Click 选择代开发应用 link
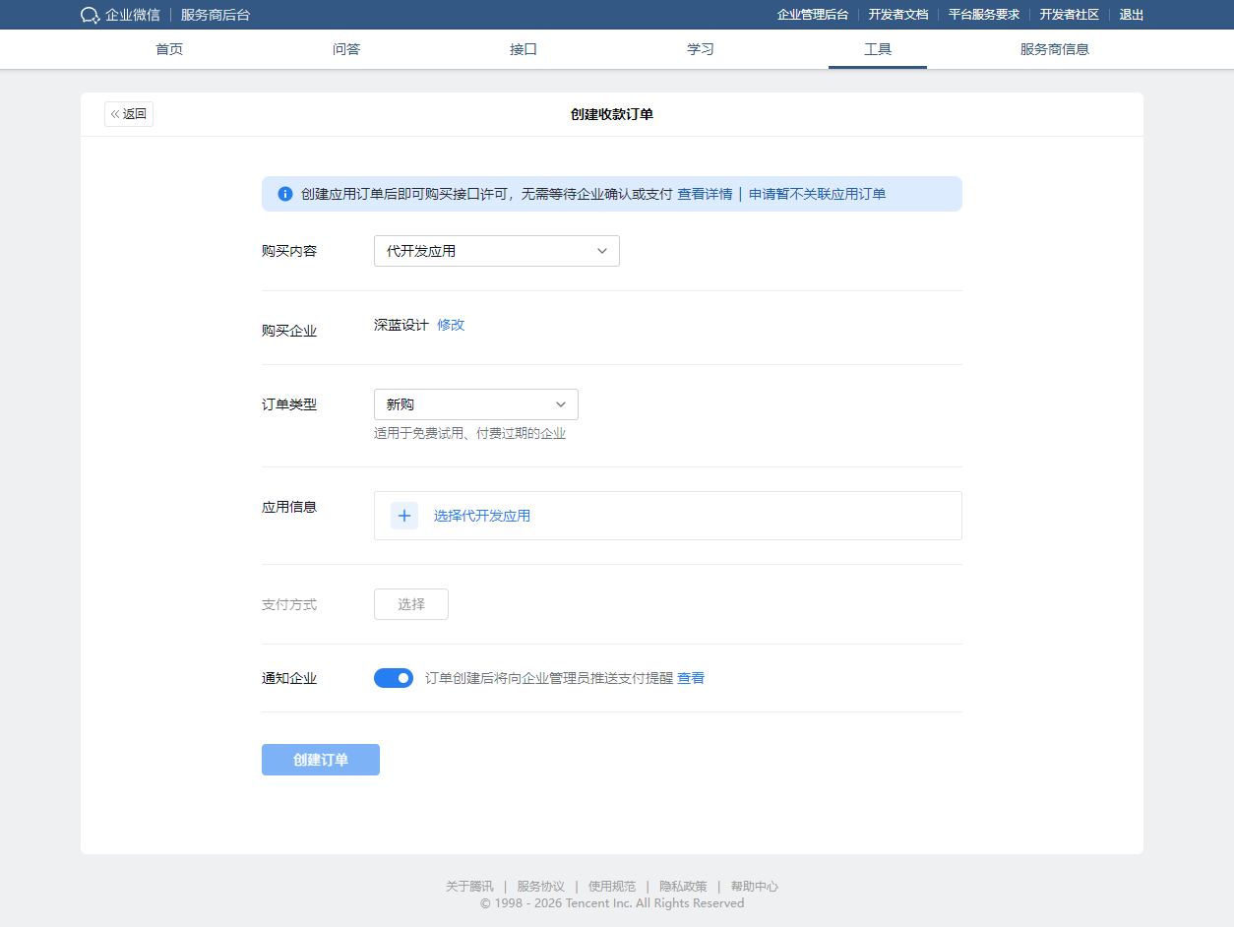Image resolution: width=1234 pixels, height=927 pixels. [x=482, y=516]
